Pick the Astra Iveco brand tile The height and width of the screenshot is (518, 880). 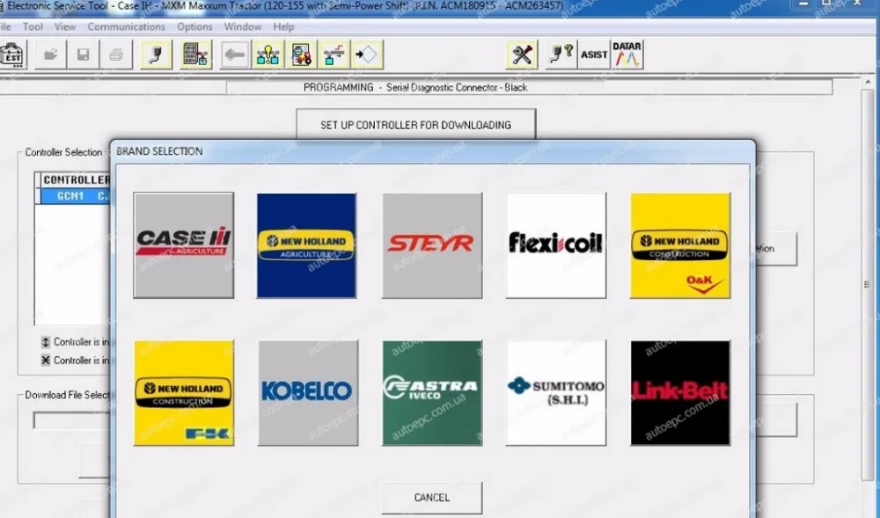click(432, 392)
